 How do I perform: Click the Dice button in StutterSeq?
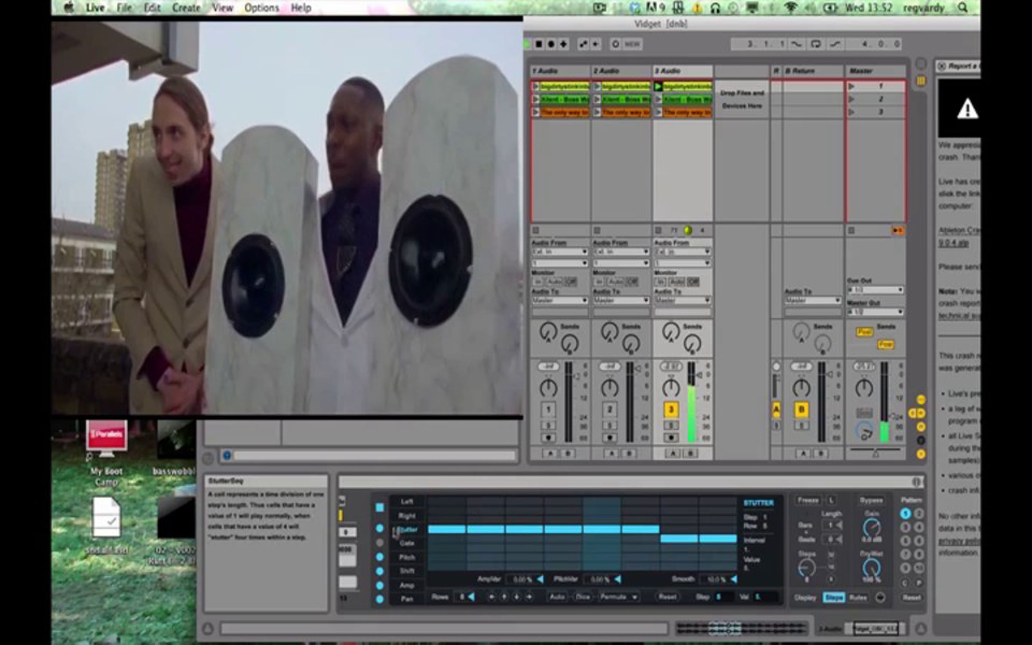[x=583, y=597]
